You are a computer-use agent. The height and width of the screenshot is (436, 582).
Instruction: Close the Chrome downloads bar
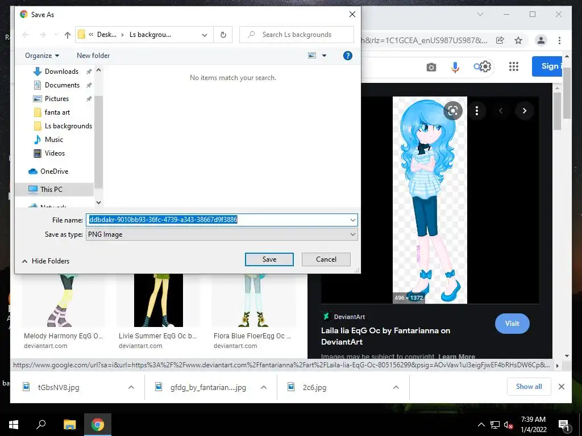tap(561, 387)
